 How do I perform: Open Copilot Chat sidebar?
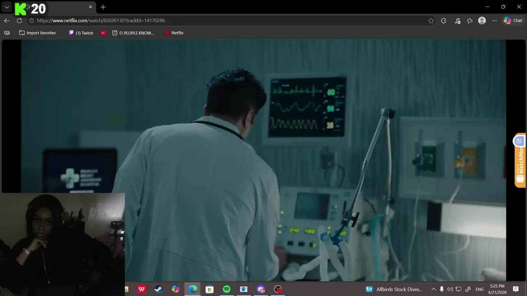[x=513, y=21]
